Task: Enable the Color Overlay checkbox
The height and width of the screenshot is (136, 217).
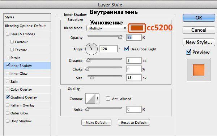Action: [8, 89]
